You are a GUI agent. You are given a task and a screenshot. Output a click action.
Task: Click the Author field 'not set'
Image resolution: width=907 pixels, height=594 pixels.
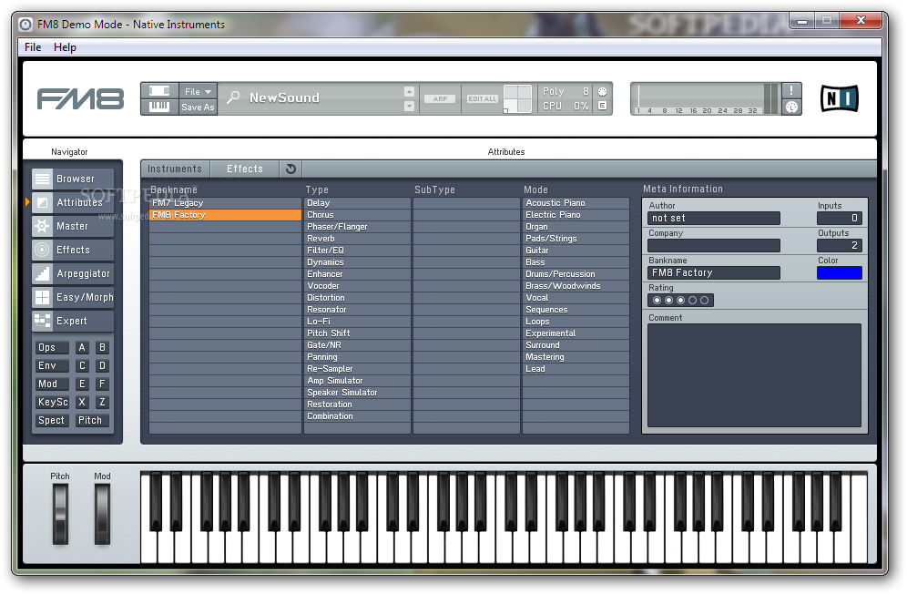click(714, 219)
